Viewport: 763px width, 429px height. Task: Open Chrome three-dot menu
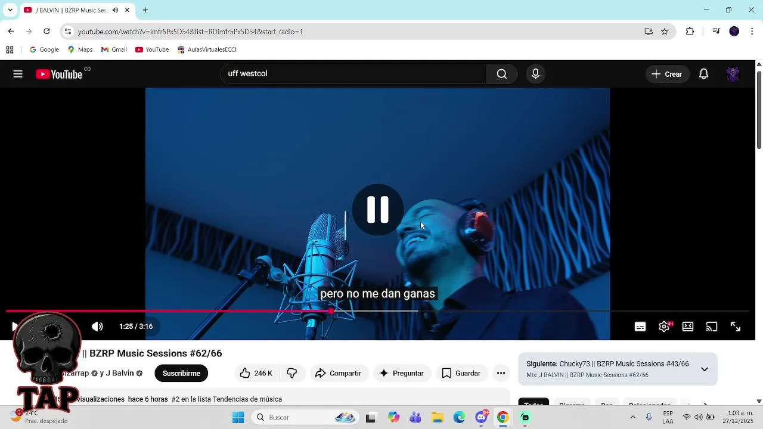click(x=752, y=32)
